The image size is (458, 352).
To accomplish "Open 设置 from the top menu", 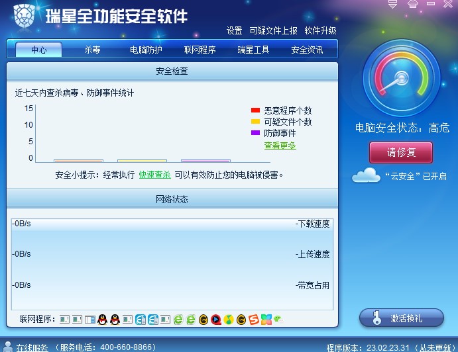I will [234, 30].
